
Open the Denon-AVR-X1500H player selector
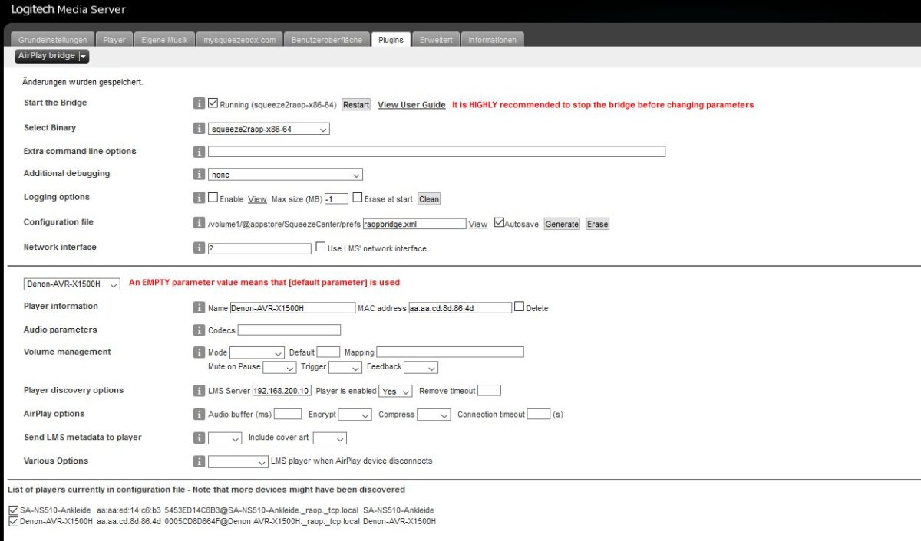pyautogui.click(x=72, y=284)
